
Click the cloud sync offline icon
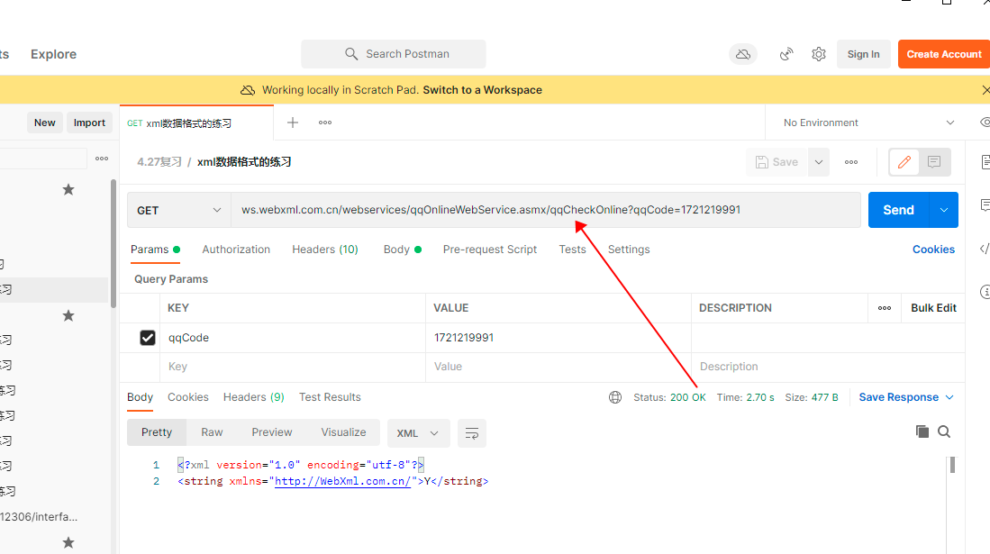tap(742, 54)
